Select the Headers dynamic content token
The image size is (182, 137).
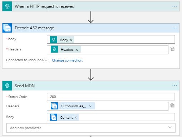66,49
